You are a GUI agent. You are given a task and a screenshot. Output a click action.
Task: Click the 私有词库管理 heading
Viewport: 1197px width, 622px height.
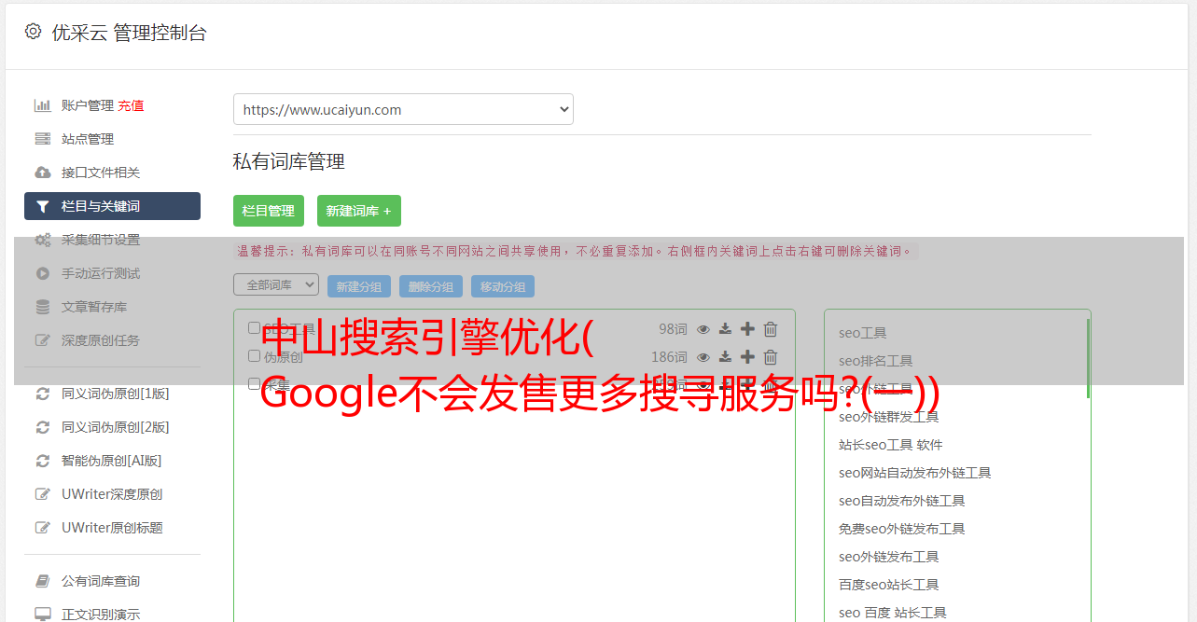(289, 162)
